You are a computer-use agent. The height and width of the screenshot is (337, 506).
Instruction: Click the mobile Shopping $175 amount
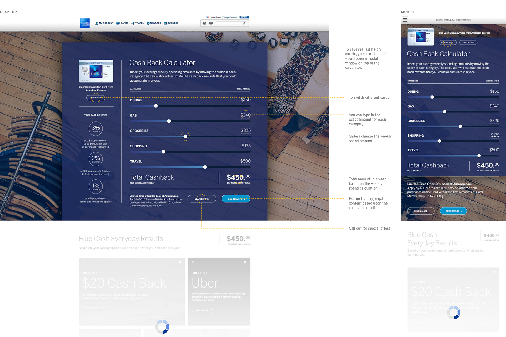(x=495, y=135)
